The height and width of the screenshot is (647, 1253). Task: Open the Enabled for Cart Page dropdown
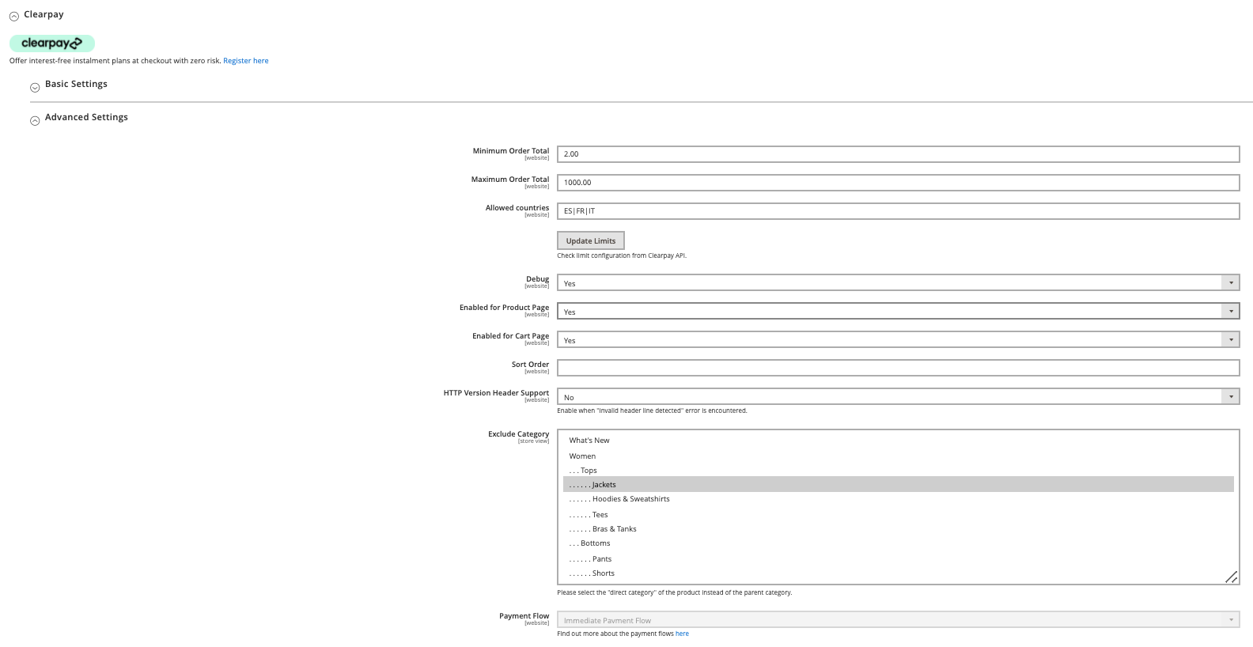898,340
